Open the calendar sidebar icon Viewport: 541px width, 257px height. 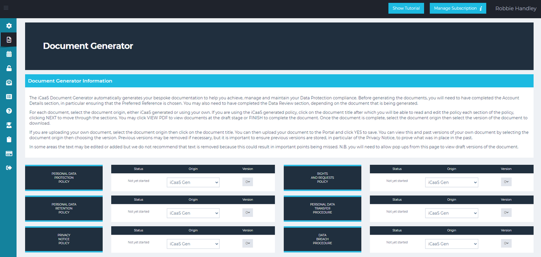[x=9, y=54]
